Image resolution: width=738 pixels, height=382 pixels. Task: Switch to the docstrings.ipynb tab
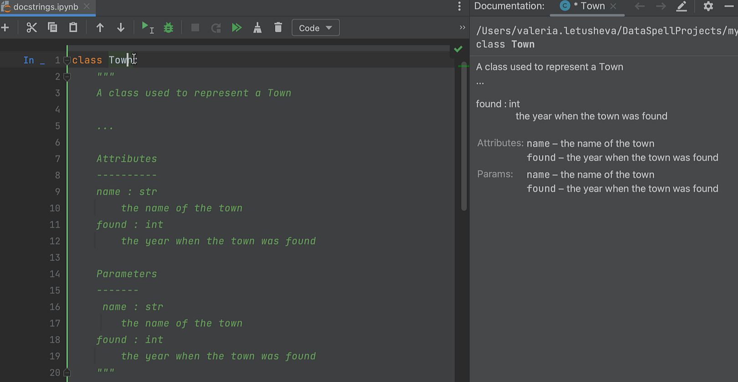pyautogui.click(x=45, y=7)
